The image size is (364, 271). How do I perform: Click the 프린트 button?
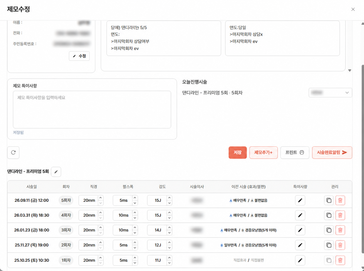pyautogui.click(x=295, y=152)
